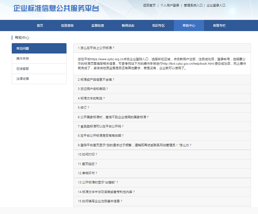This screenshot has height=214, width=258.
Task: Select 首页 in the navigation bar
Action: pyautogui.click(x=40, y=25)
